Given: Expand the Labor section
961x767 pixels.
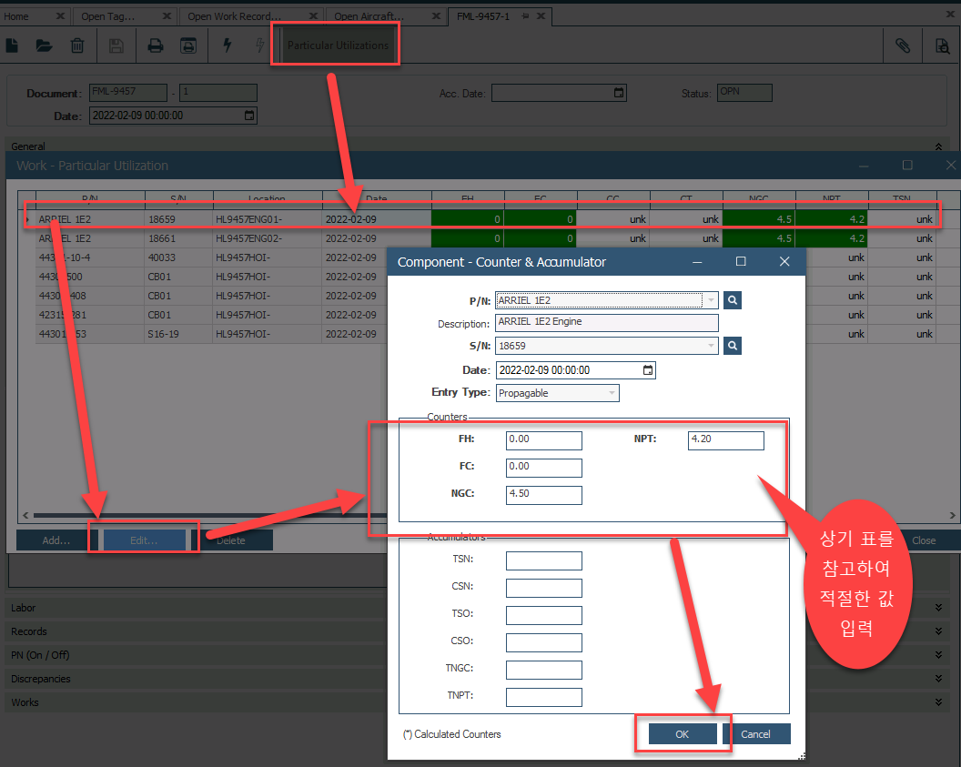Looking at the screenshot, I should (938, 608).
